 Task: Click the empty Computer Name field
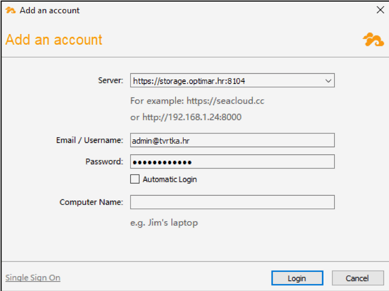pos(232,202)
